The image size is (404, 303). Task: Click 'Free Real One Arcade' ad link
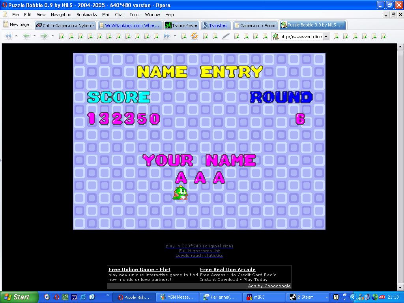point(228,269)
